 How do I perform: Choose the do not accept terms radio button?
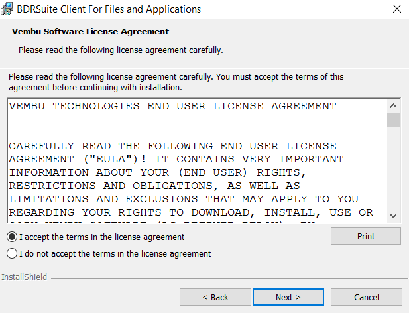[x=12, y=253]
